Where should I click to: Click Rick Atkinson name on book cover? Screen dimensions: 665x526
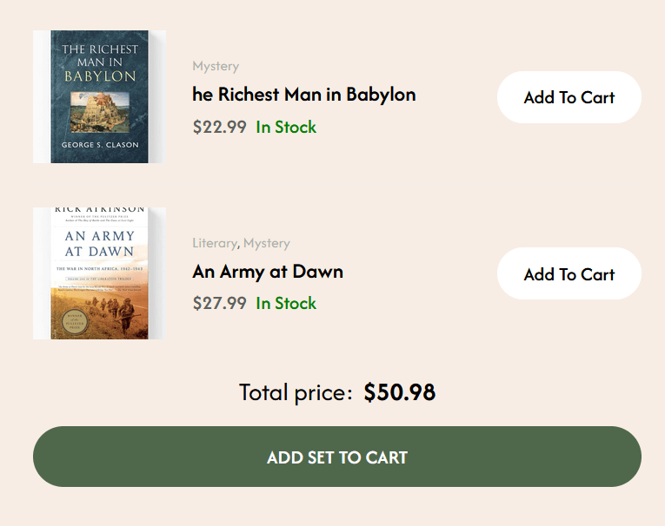point(99,211)
